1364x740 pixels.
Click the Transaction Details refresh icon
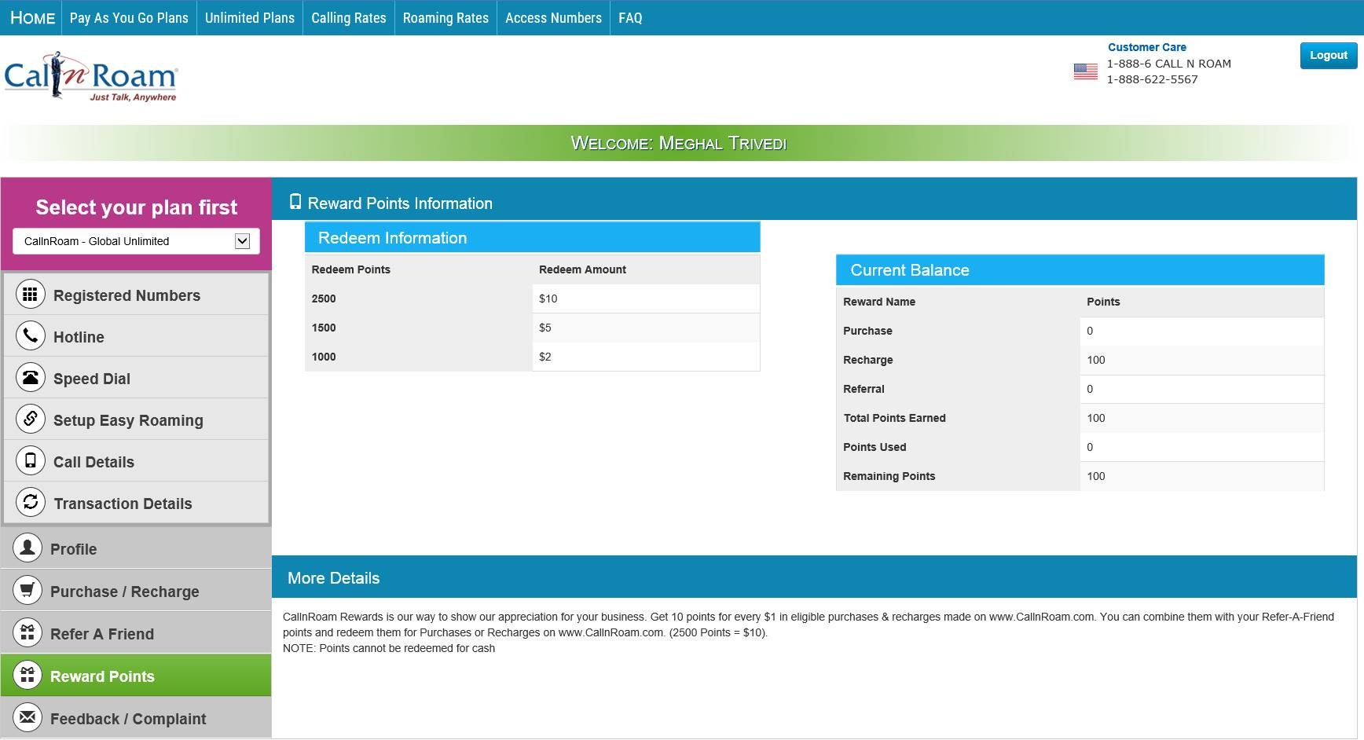pos(30,503)
